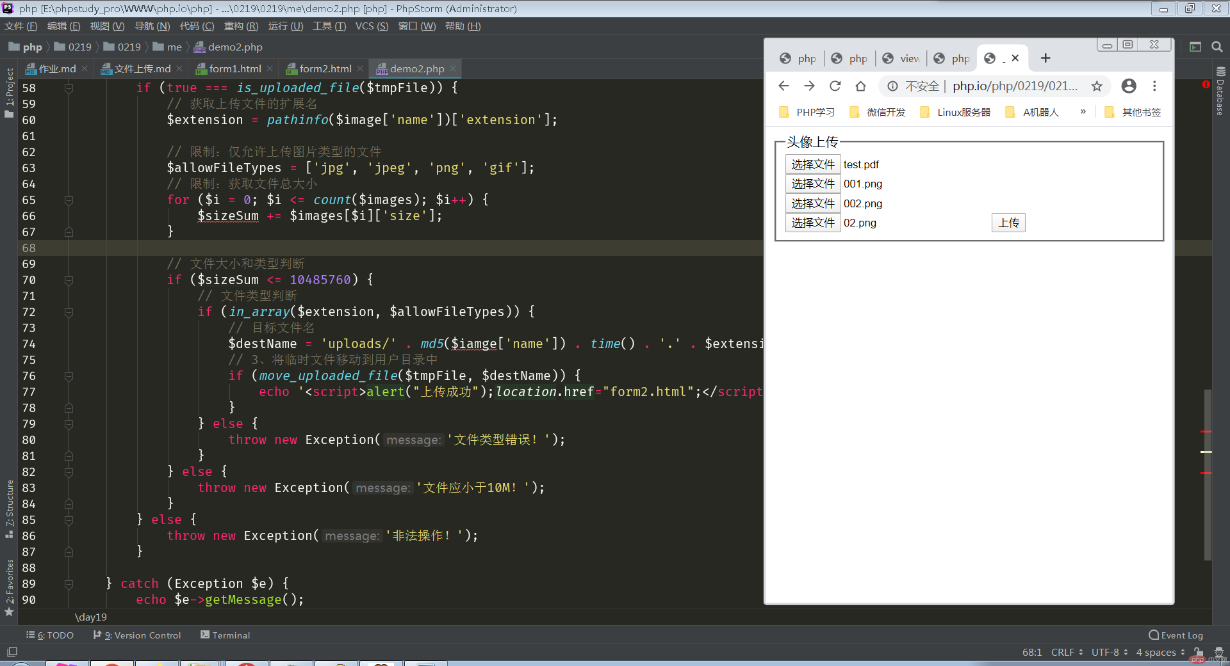Click the run-anything icon beside the search magnifier
This screenshot has height=666, width=1230.
pyautogui.click(x=1195, y=47)
